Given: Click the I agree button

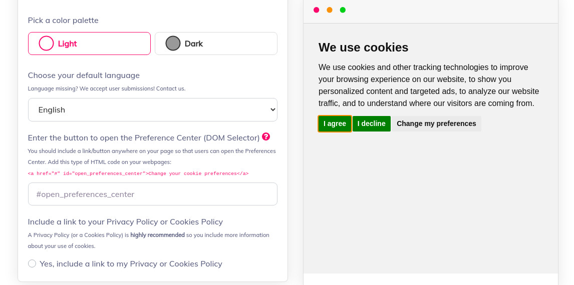Looking at the screenshot, I should coord(335,123).
